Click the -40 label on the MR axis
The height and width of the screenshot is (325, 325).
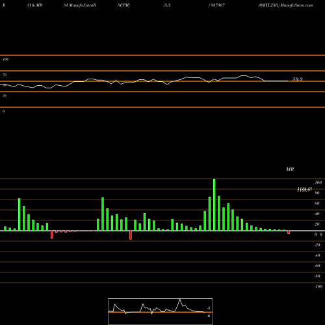[317, 255]
